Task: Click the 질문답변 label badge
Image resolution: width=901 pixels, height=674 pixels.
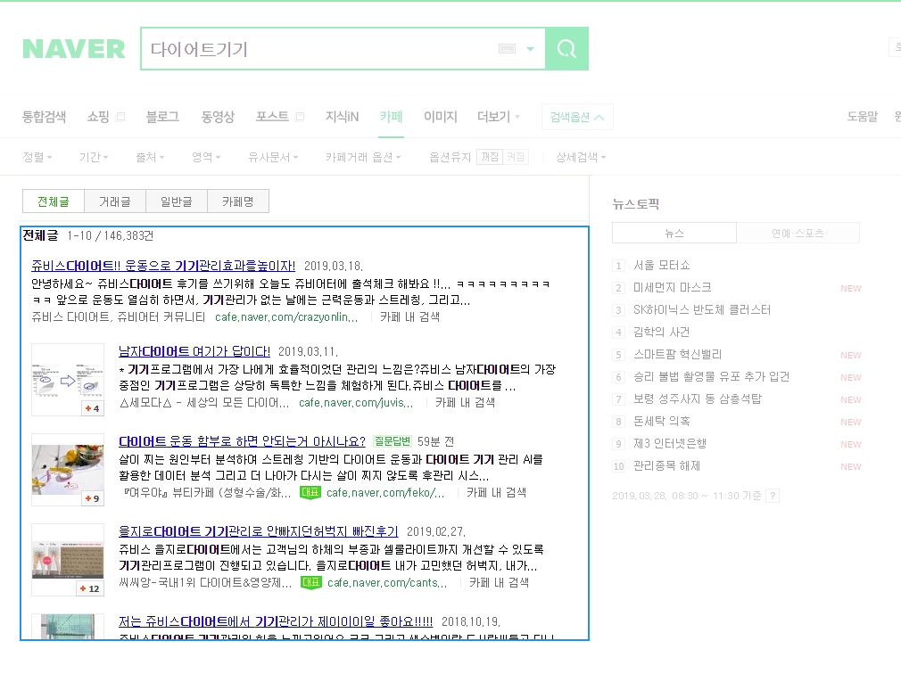Action: [393, 441]
